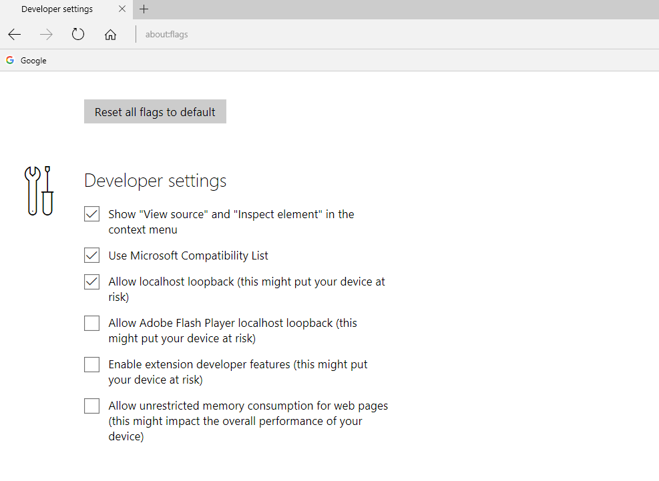Click the Google favicon in favorites bar
This screenshot has width=659, height=481.
(10, 60)
